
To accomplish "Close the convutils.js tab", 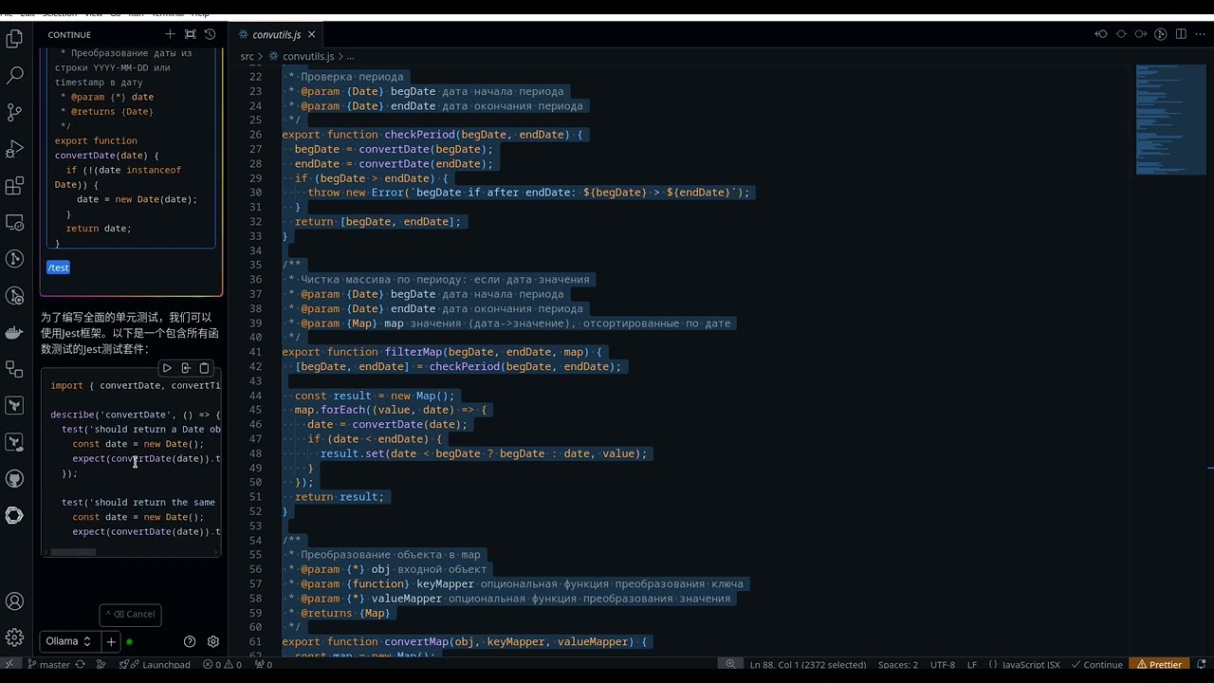I will click(x=311, y=34).
